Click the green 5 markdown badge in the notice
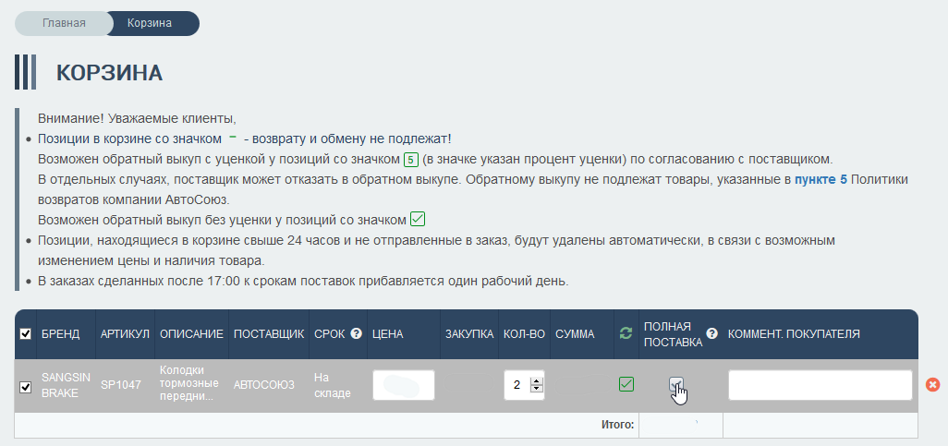The height and width of the screenshot is (446, 948). [x=411, y=158]
